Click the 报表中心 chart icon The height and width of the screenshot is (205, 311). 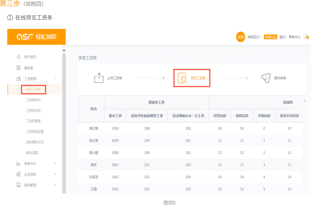[18, 164]
